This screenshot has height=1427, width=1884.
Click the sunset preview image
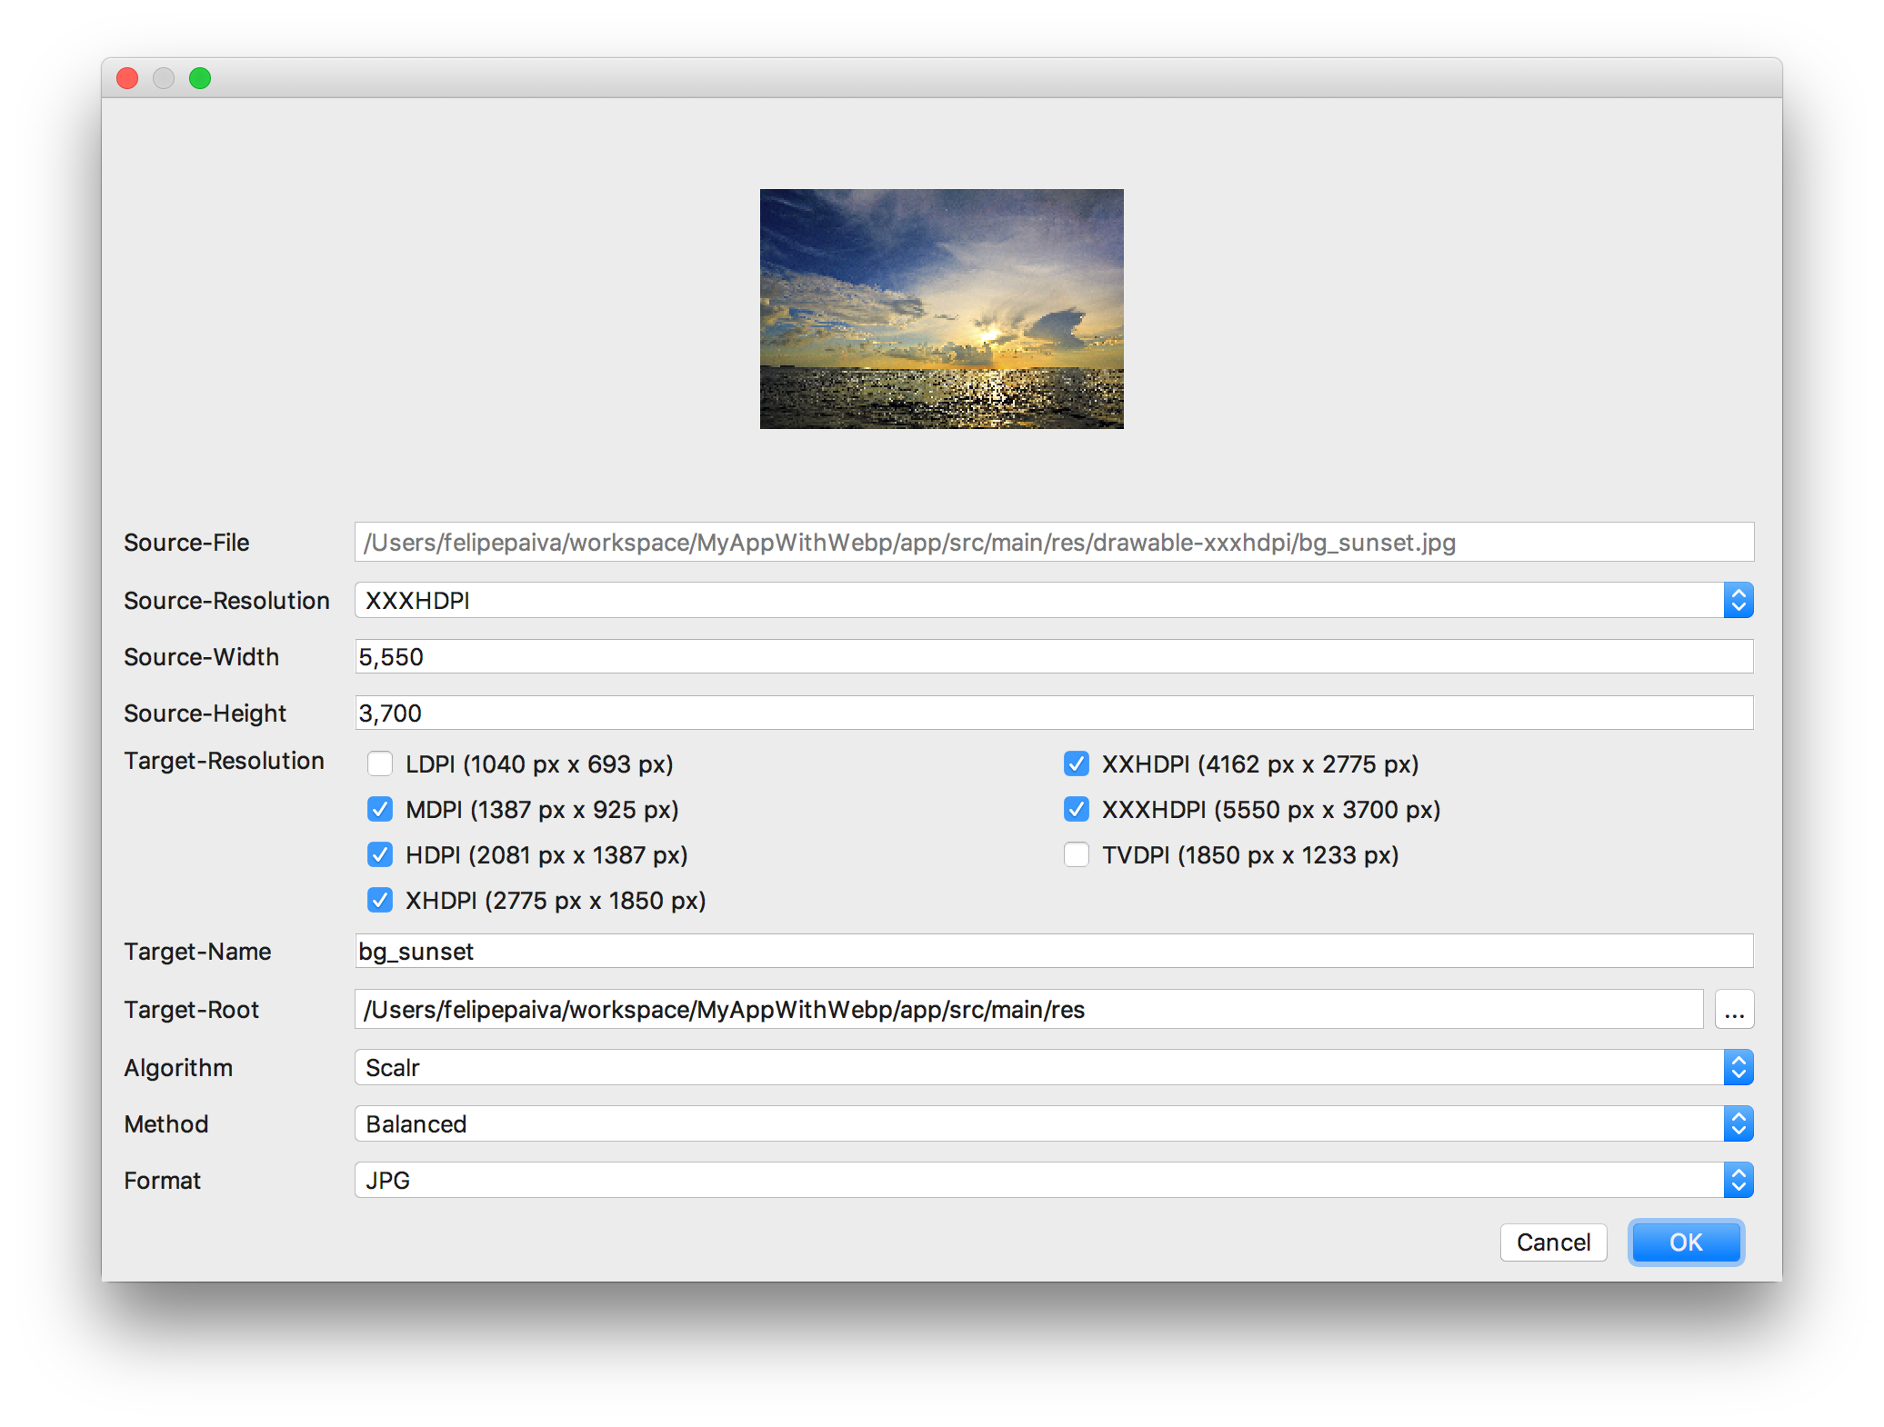click(x=941, y=309)
